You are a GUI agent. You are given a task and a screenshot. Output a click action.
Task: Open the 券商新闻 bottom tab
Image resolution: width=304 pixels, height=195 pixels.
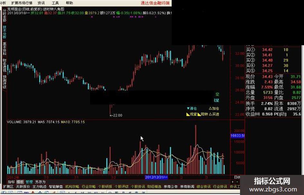187,187
